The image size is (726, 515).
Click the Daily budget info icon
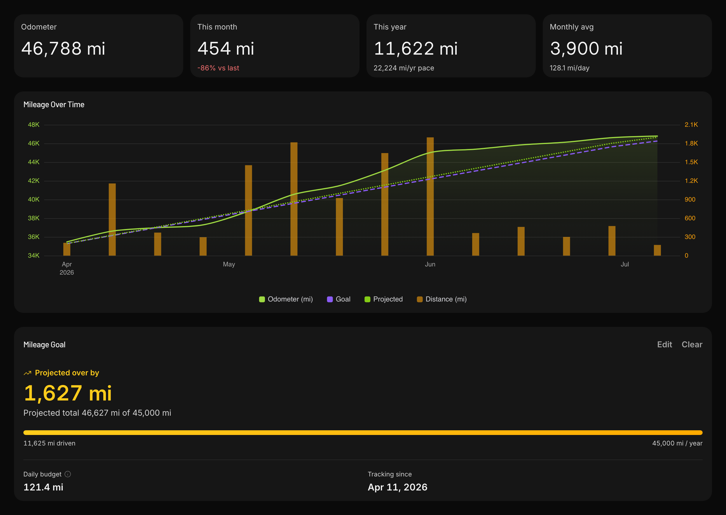68,474
